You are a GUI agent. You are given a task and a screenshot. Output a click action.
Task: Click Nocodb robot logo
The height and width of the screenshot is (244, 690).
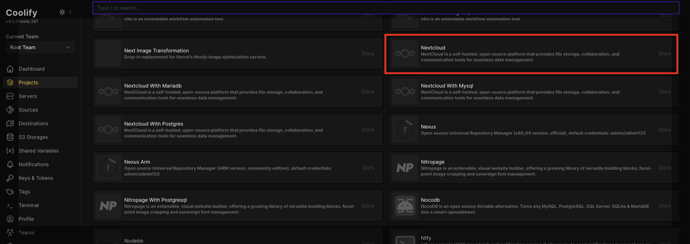tap(405, 206)
